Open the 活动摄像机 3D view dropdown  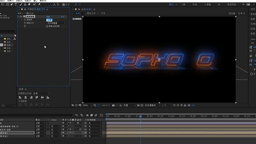[152, 106]
